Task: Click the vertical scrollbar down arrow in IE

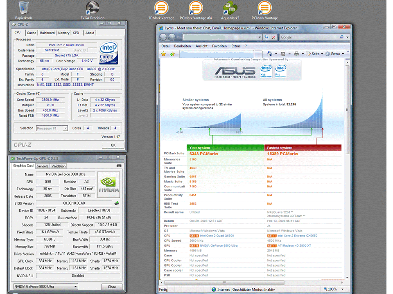Action: 347,278
